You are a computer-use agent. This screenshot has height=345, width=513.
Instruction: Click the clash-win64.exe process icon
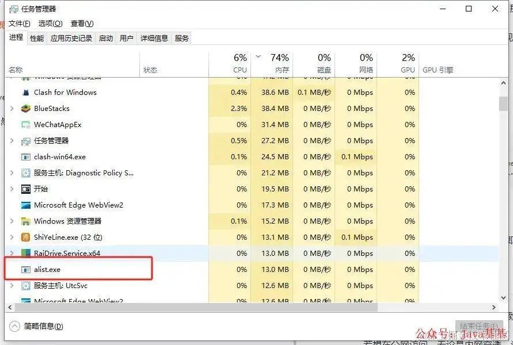tap(25, 157)
